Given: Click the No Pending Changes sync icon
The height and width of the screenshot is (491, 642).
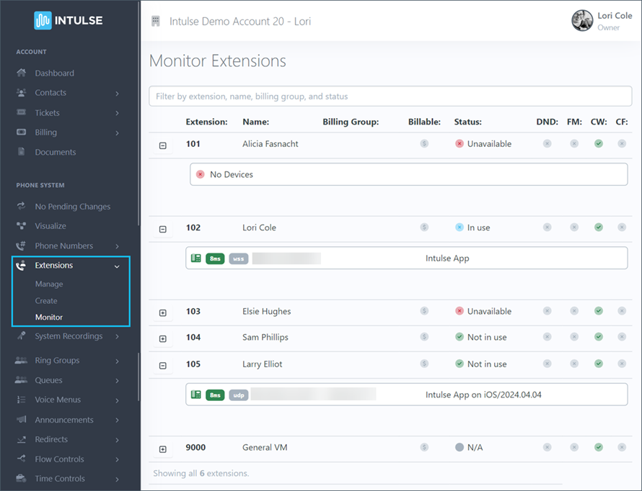Looking at the screenshot, I should click(22, 206).
